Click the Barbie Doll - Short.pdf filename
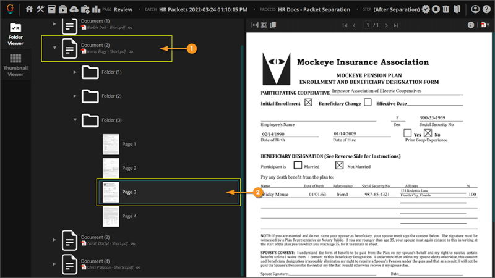495x278 pixels. pos(106,28)
